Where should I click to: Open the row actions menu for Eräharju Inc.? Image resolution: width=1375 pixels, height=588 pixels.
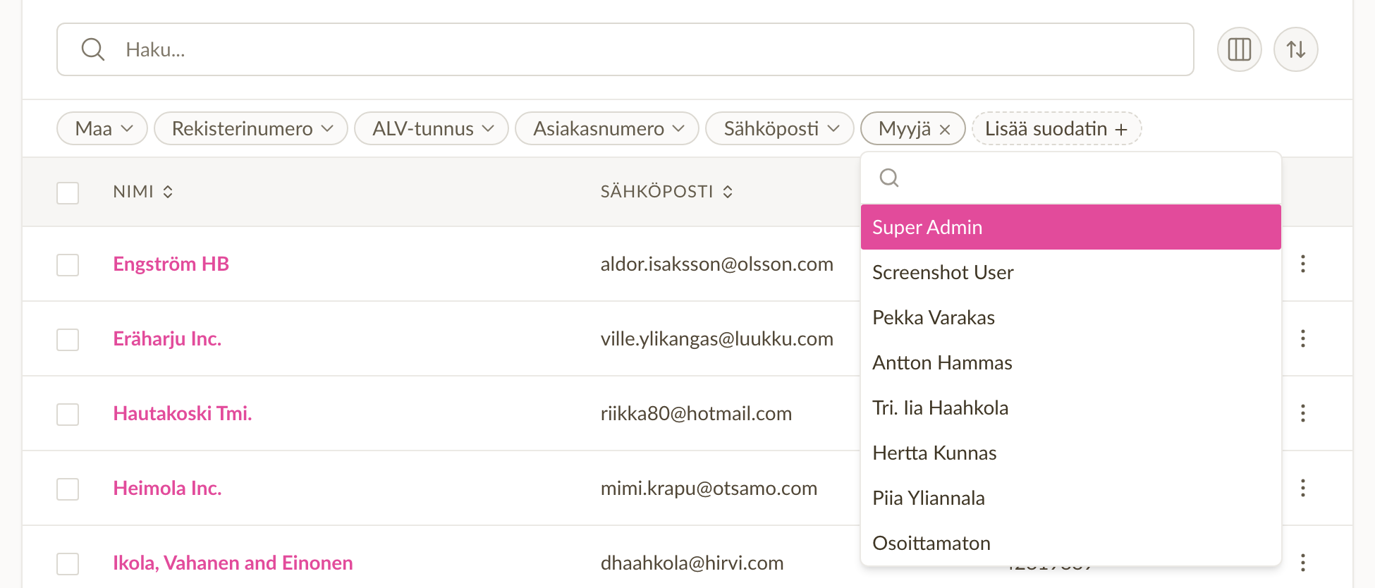(x=1302, y=338)
